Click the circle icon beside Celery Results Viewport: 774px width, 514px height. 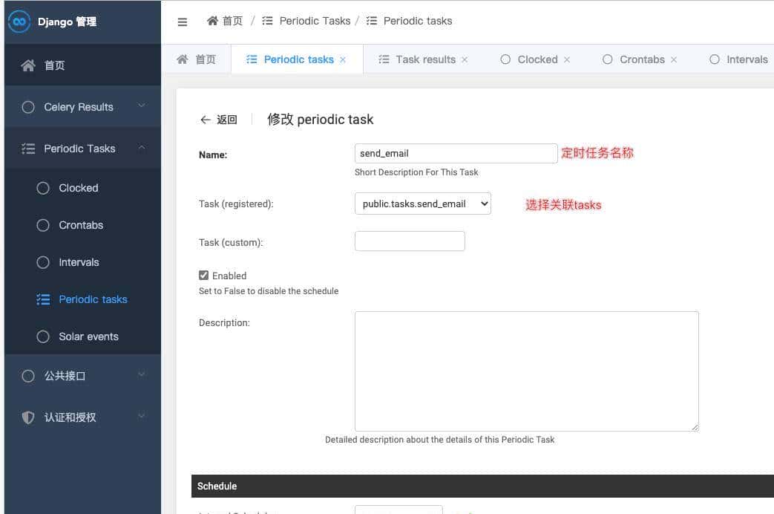point(28,106)
